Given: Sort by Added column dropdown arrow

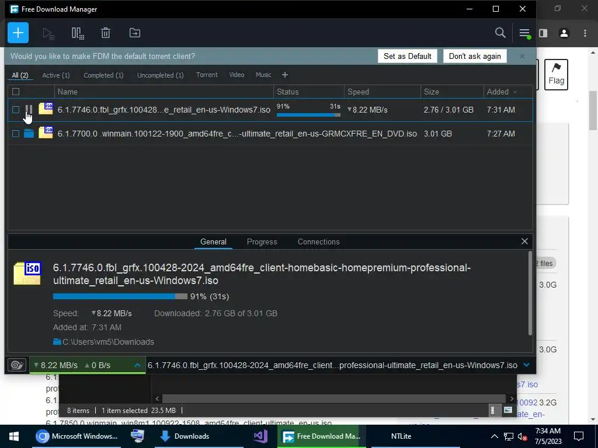Looking at the screenshot, I should point(515,92).
